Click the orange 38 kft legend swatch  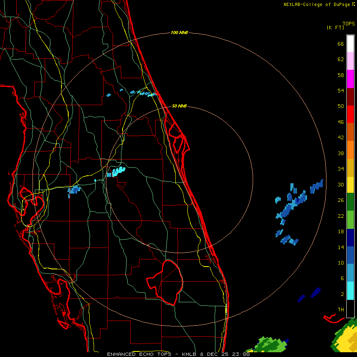coord(350,150)
